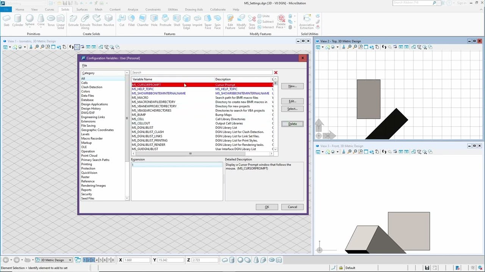Select the Trim Solid tool
This screenshot has height=272, width=485.
point(252,22)
